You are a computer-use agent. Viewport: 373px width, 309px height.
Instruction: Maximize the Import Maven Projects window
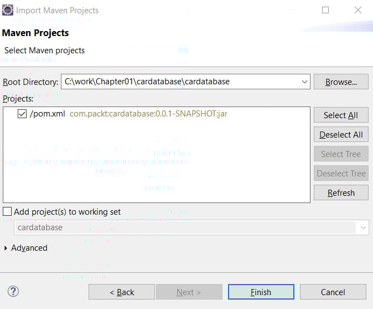[x=325, y=10]
